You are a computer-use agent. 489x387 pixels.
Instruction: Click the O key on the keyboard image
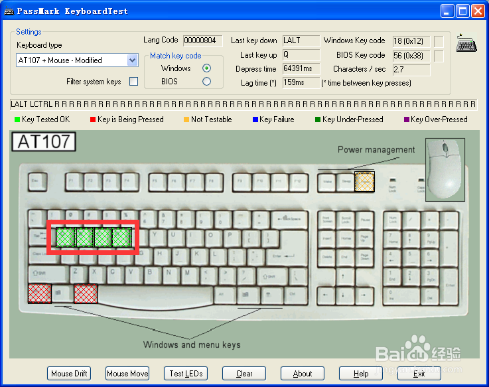tap(213, 237)
